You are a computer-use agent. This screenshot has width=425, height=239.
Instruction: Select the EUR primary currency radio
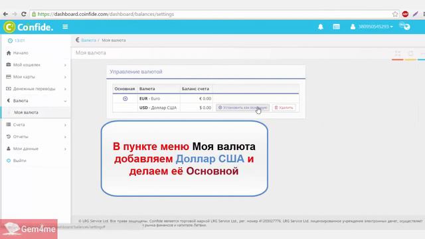[x=125, y=99]
